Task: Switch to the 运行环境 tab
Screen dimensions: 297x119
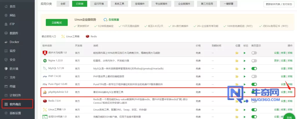Action: click(99, 3)
